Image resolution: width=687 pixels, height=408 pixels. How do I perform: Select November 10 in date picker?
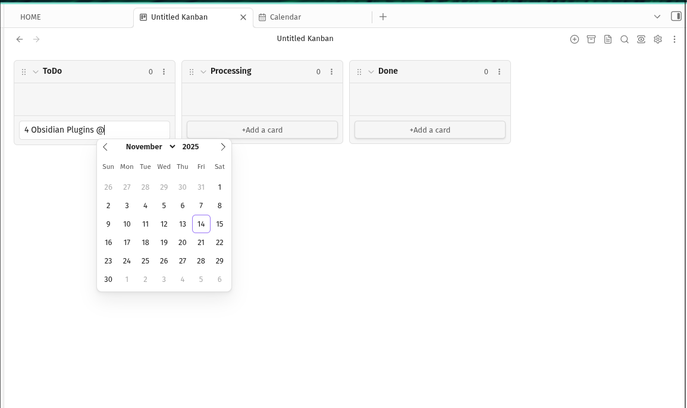(x=127, y=224)
